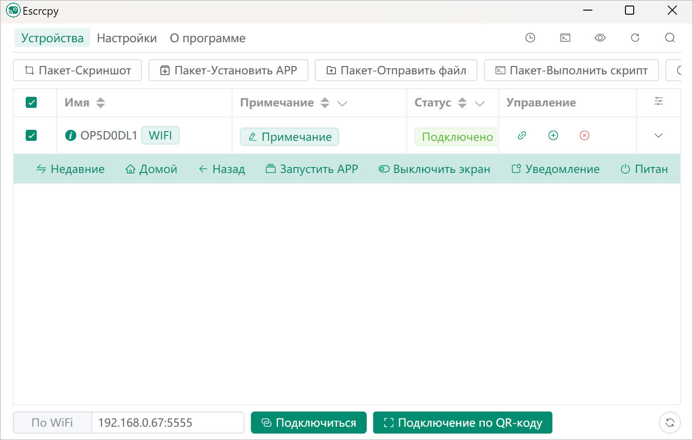Viewport: 693px width, 440px height.
Task: Click the green plus icon for OP5D0DL1
Action: (x=553, y=135)
